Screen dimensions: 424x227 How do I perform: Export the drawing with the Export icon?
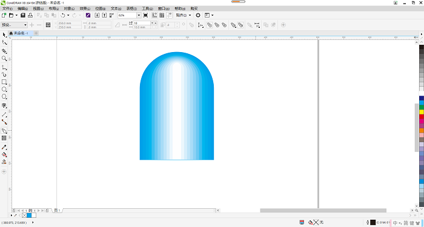click(104, 15)
